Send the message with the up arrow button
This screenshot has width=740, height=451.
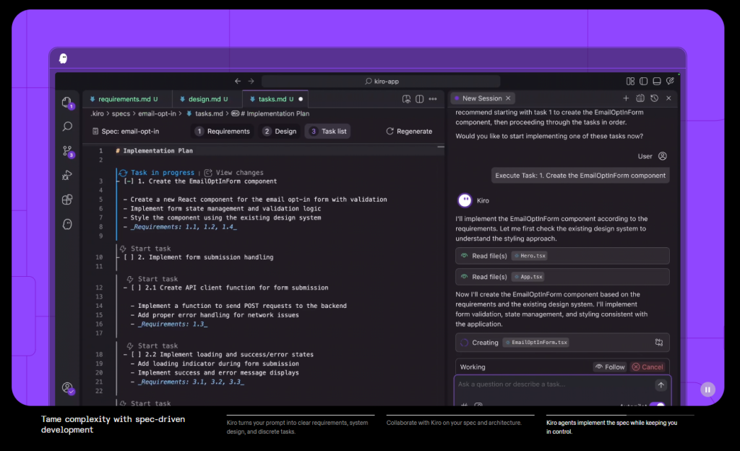pyautogui.click(x=661, y=385)
